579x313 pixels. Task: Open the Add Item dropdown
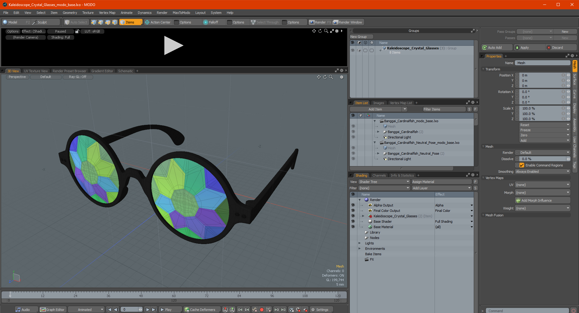click(x=378, y=109)
